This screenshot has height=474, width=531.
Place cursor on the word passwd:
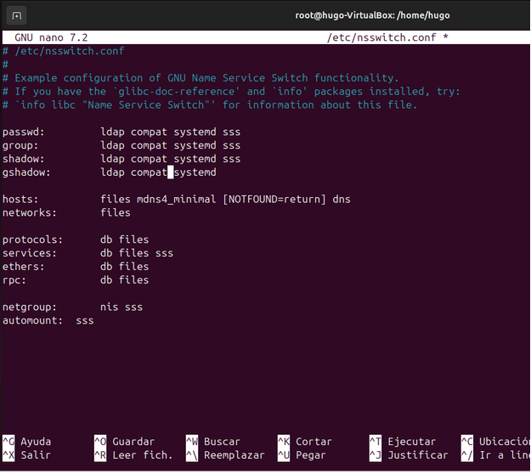point(24,133)
